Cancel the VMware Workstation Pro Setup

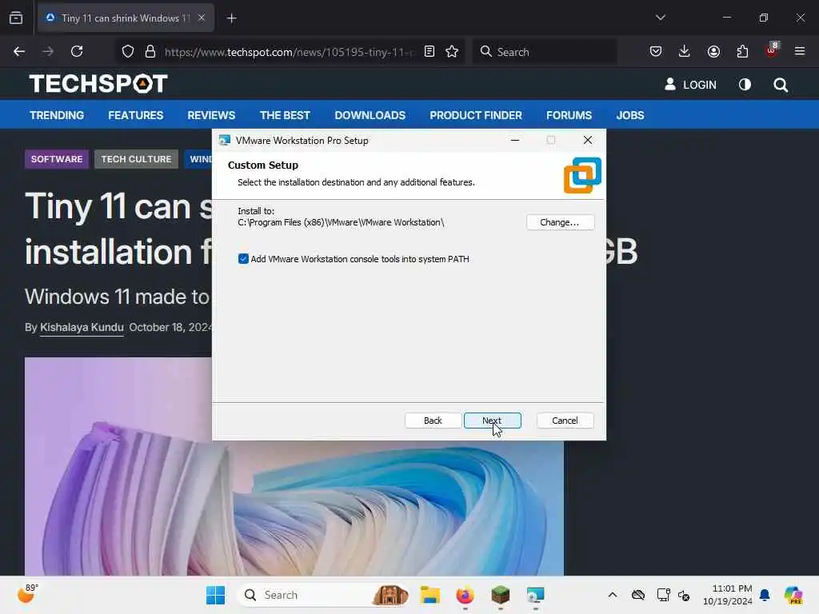565,421
